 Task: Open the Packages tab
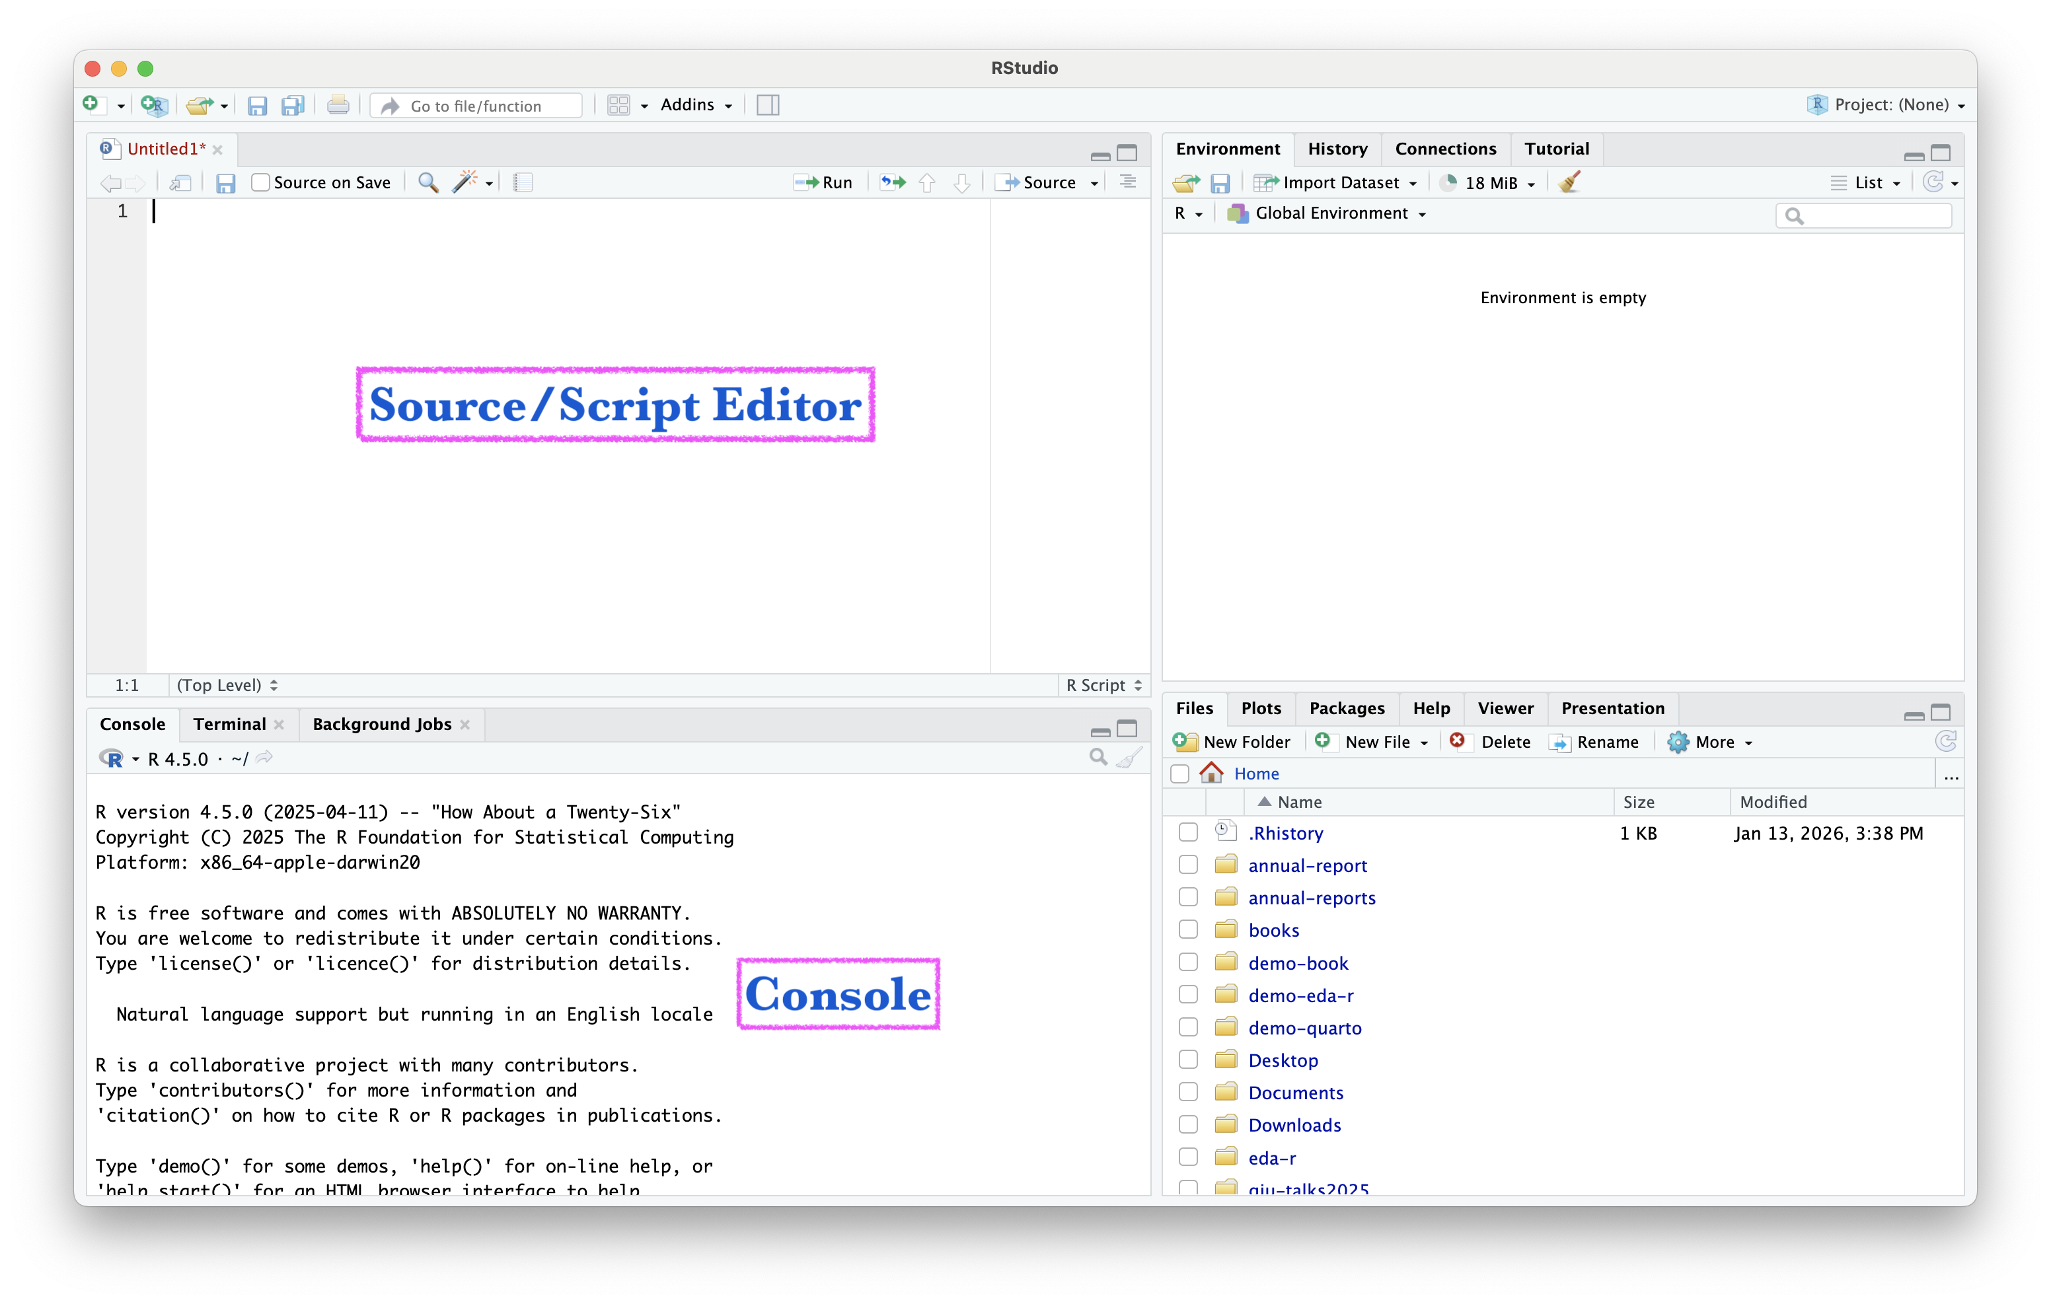coord(1346,709)
